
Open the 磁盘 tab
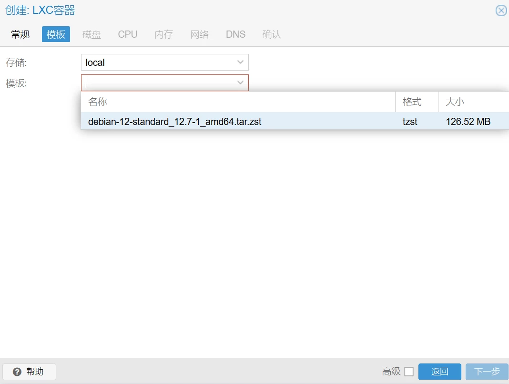[x=92, y=34]
